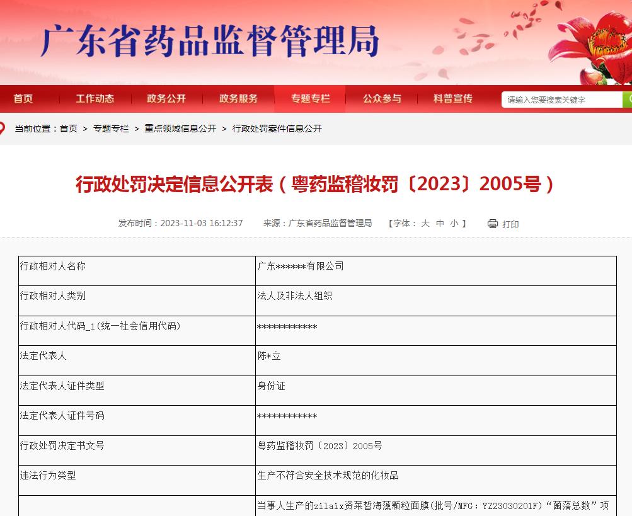
Task: Click the cell 身份证
Action: (x=436, y=391)
